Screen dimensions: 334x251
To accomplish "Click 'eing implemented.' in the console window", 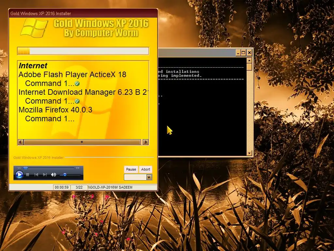I will (x=180, y=75).
